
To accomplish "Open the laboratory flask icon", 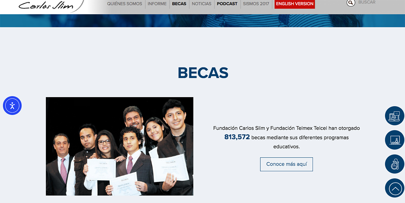I will pos(394,164).
